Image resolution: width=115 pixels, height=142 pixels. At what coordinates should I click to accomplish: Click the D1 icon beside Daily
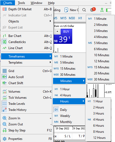(56, 110)
